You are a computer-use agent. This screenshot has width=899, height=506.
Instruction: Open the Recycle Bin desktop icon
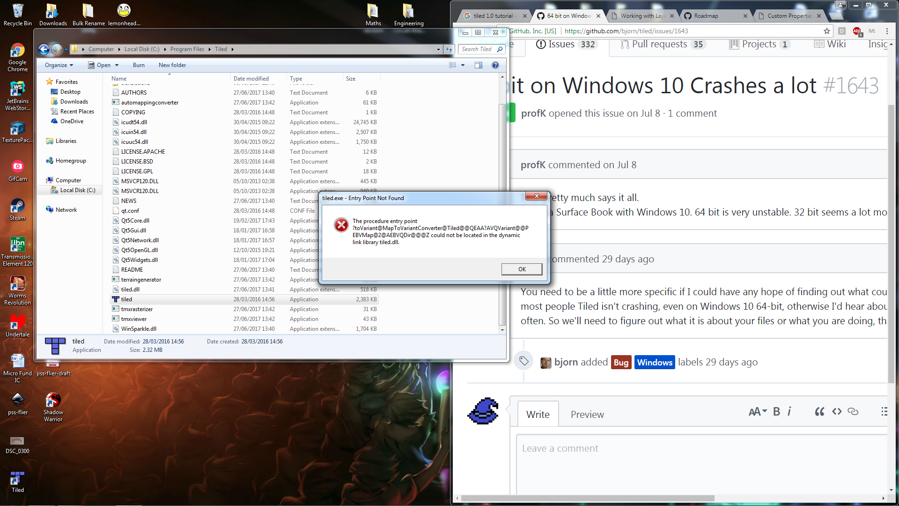tap(17, 15)
